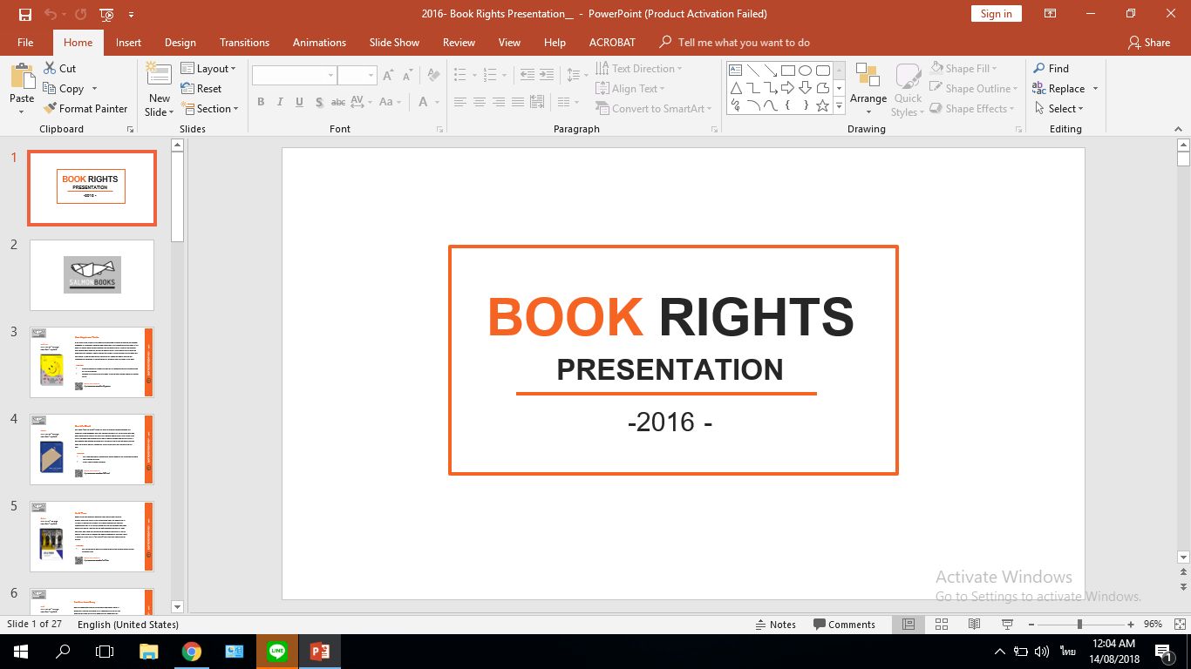Open Arrange options in Drawing group
Screen dimensions: 1191x669
click(x=868, y=89)
